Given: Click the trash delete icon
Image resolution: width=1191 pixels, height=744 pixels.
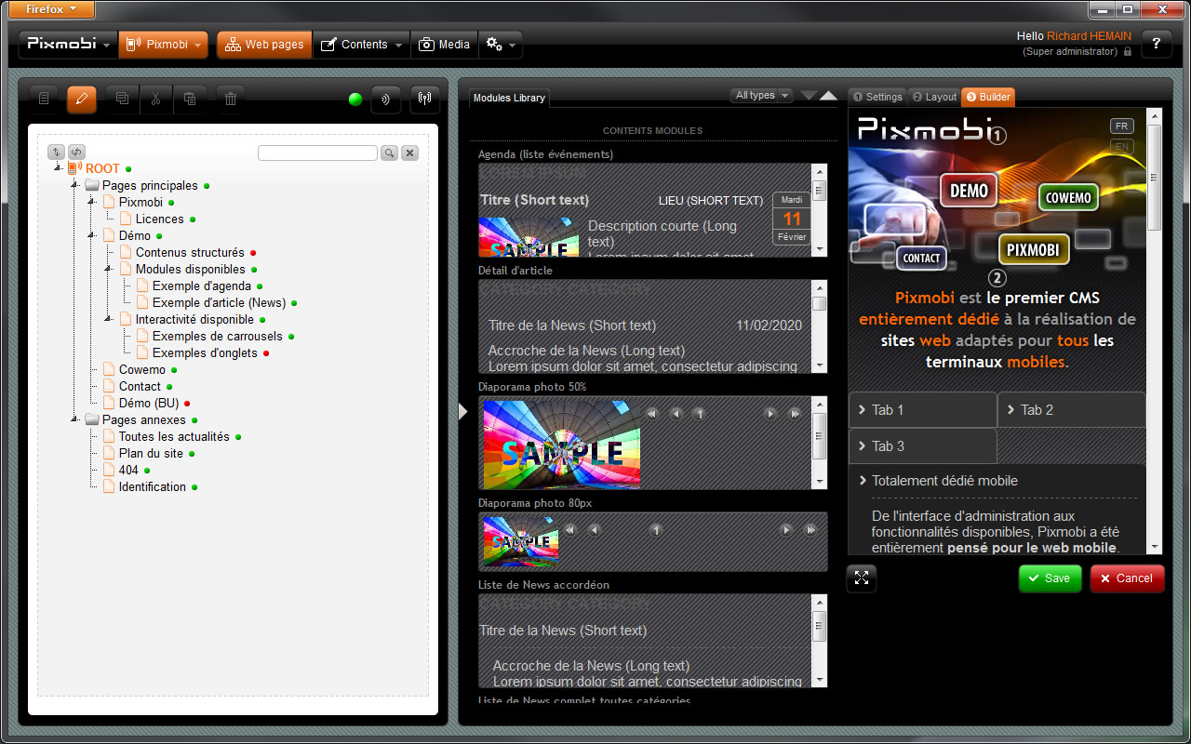Looking at the screenshot, I should [x=231, y=99].
